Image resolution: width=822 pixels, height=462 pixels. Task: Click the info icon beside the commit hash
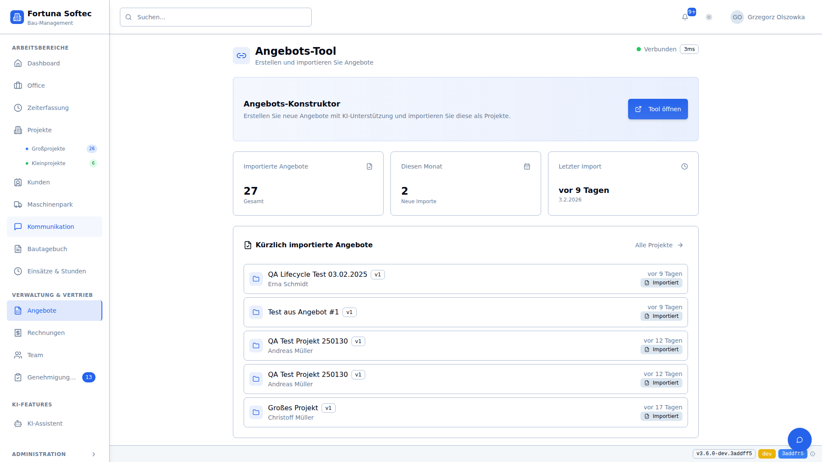(x=813, y=454)
